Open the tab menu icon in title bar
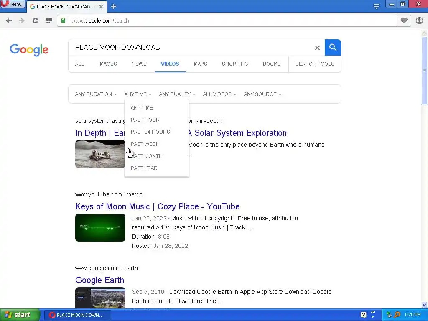The image size is (428, 321). pyautogui.click(x=376, y=6)
